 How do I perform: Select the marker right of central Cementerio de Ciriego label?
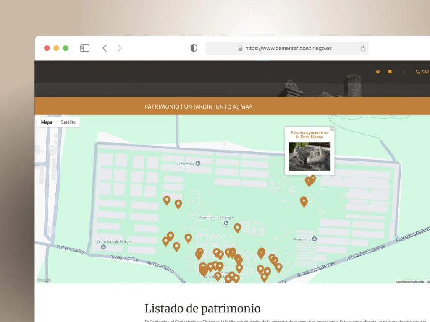point(238,228)
